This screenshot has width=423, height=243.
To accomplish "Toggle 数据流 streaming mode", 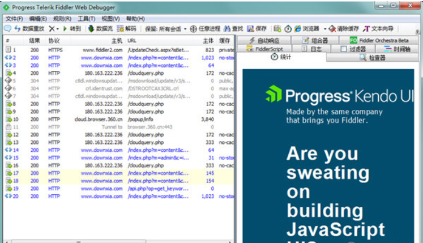I will pyautogui.click(x=100, y=29).
